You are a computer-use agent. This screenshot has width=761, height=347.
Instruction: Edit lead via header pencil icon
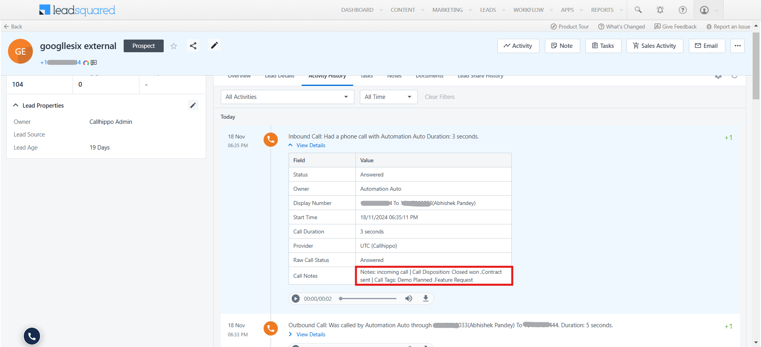point(214,46)
